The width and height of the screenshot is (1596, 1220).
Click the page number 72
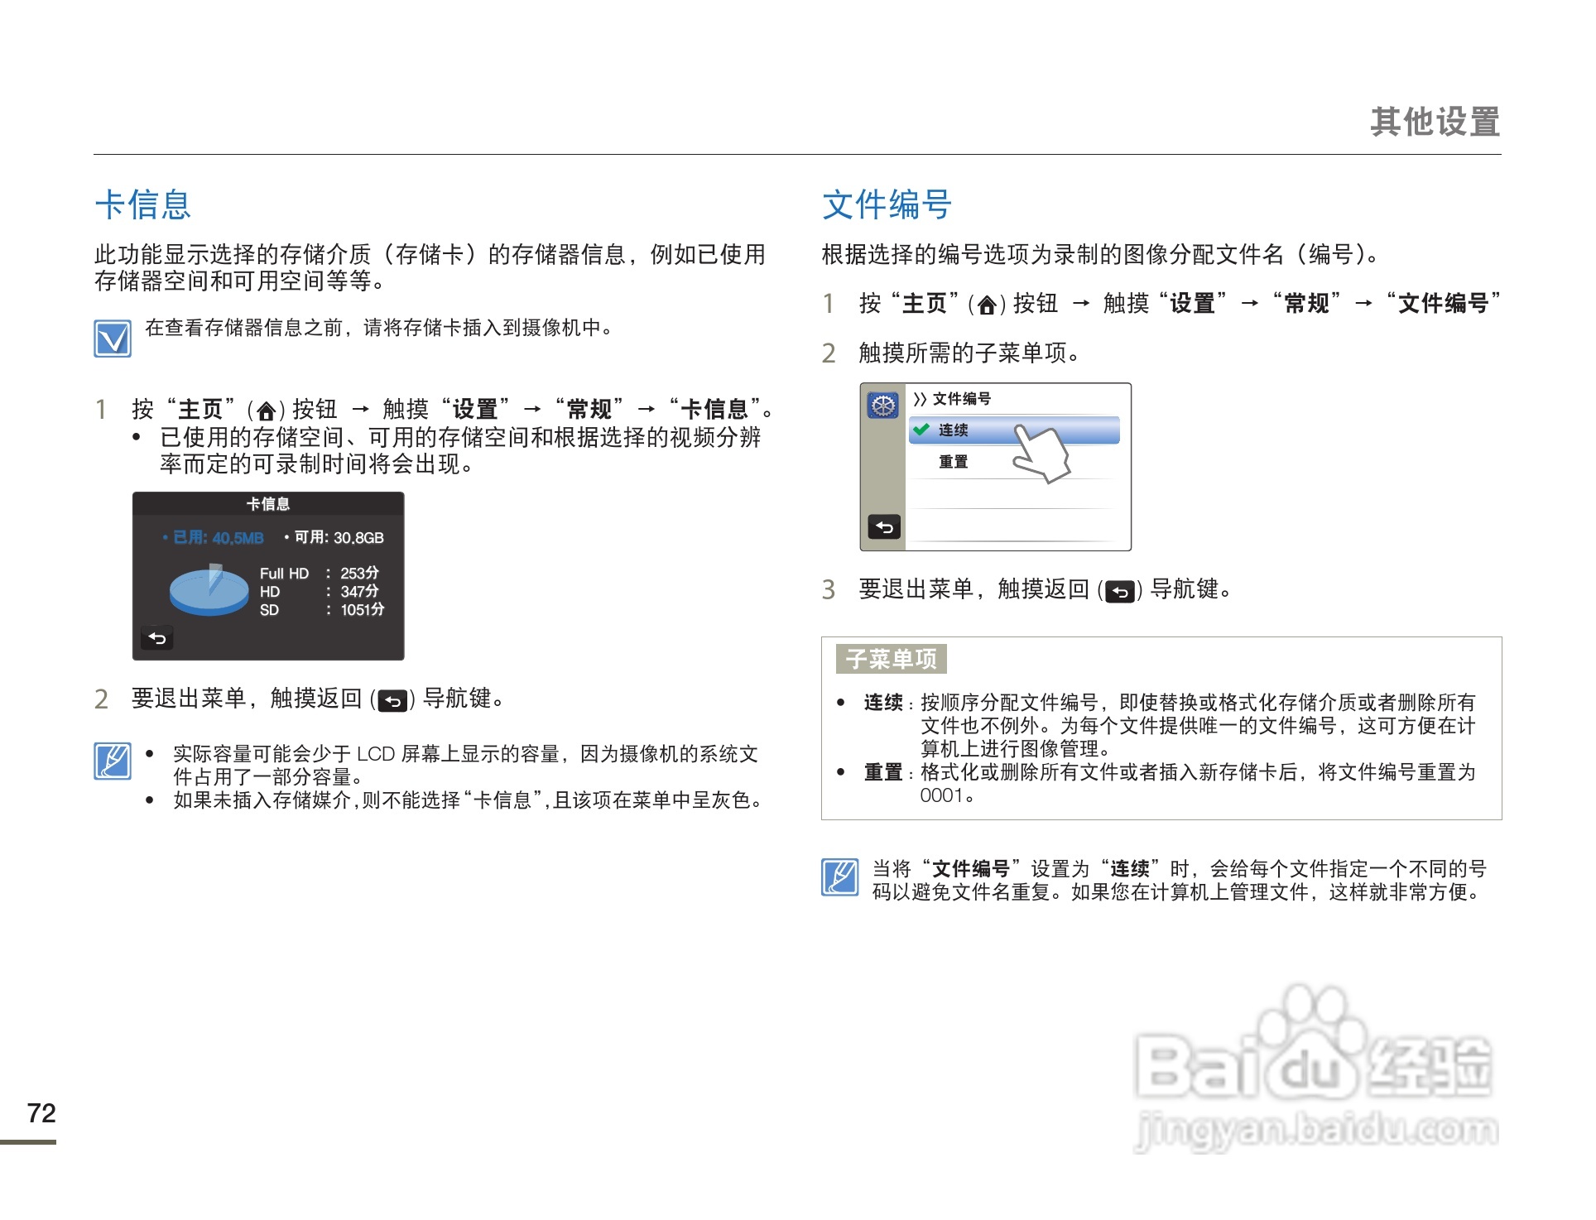tap(41, 1113)
